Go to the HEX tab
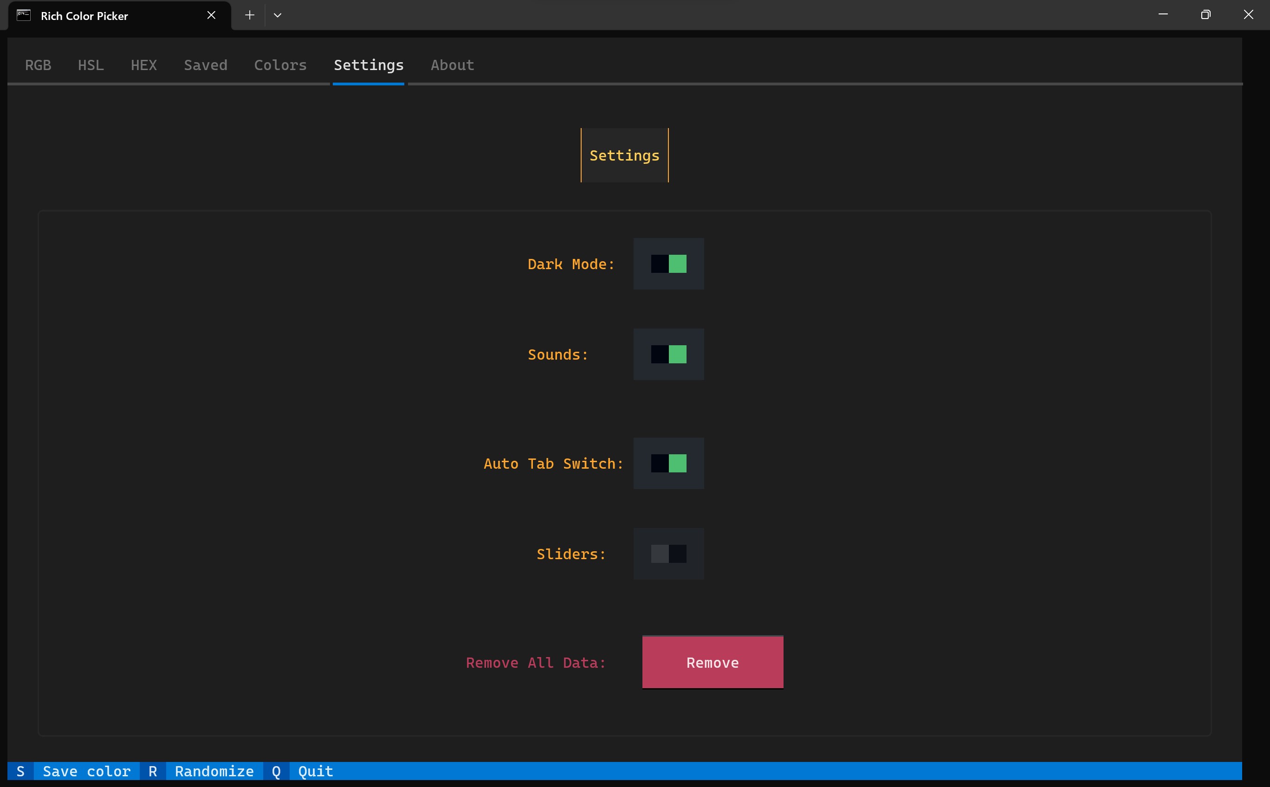Viewport: 1270px width, 787px height. 144,65
